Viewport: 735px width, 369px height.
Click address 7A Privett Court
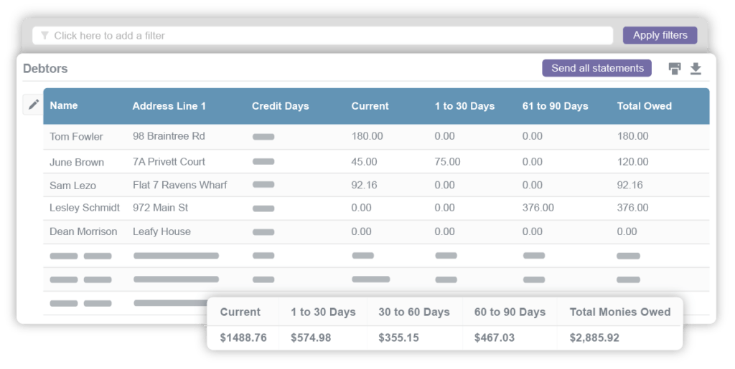tap(169, 162)
